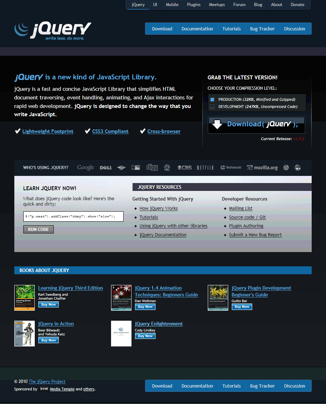Open the Google logo in Who's Using jQuery
The height and width of the screenshot is (404, 326).
[85, 167]
